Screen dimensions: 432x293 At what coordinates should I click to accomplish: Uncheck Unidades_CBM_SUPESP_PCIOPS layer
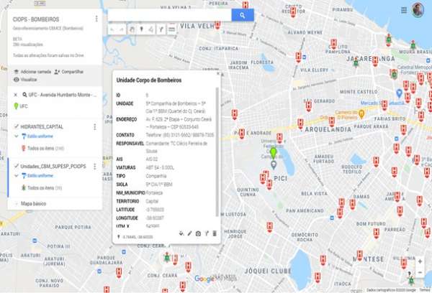click(x=16, y=167)
